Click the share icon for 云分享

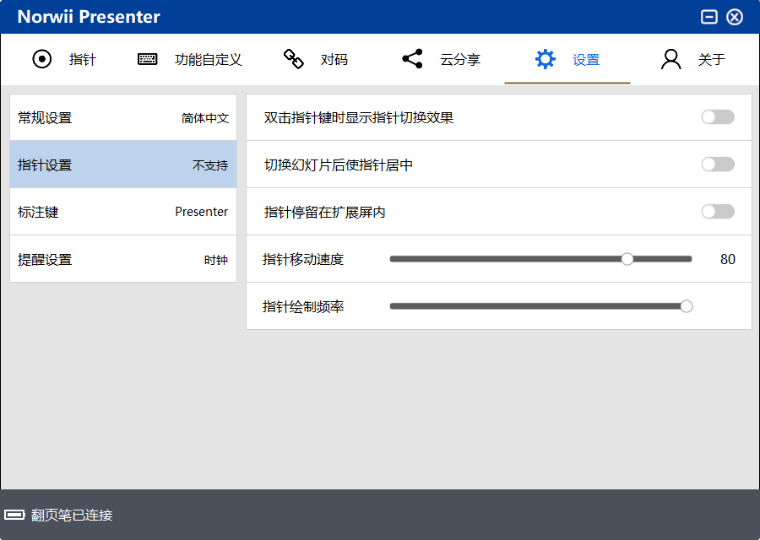pos(412,59)
